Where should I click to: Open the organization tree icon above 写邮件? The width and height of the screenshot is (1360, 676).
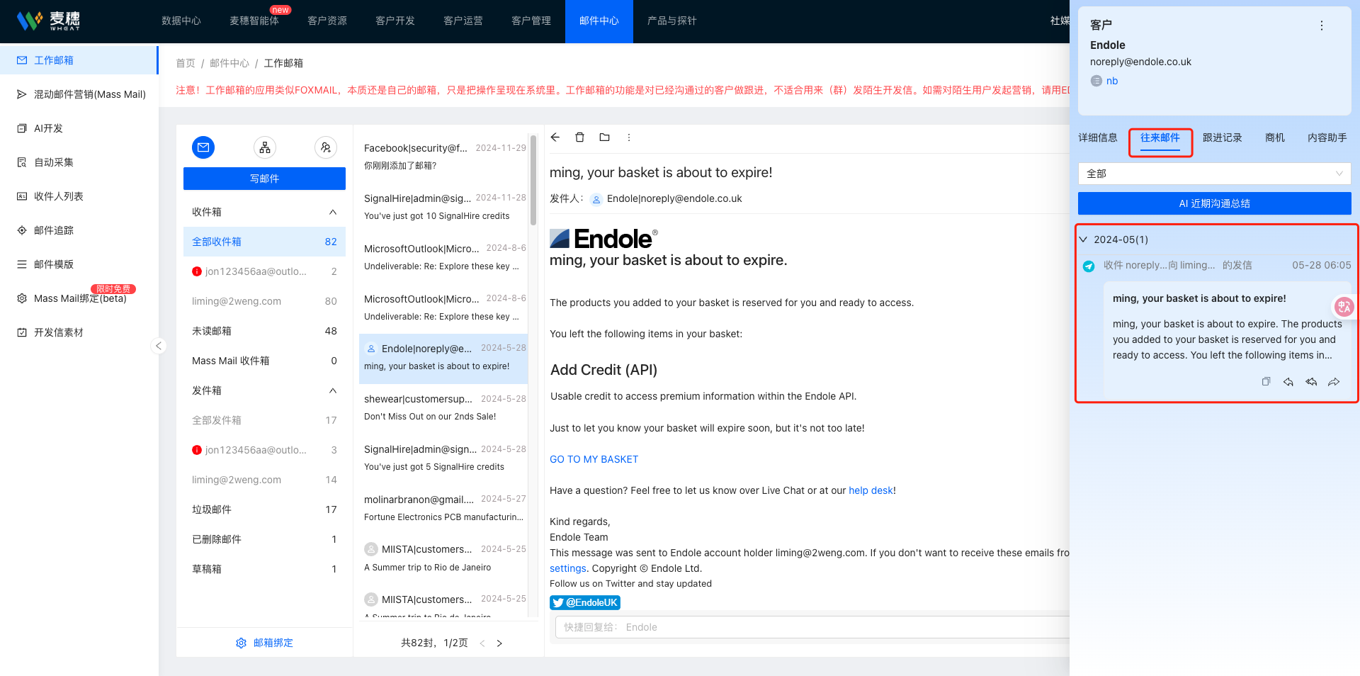(x=265, y=147)
